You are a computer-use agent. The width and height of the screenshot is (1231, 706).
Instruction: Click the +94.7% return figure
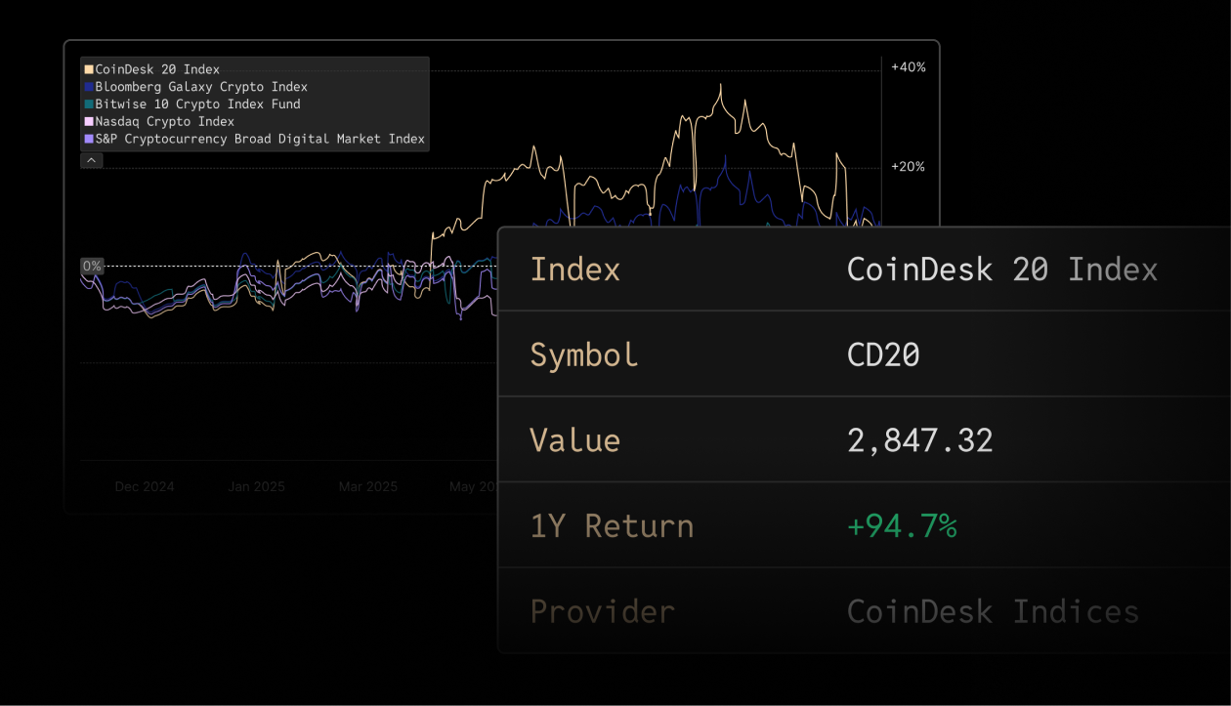(x=902, y=526)
